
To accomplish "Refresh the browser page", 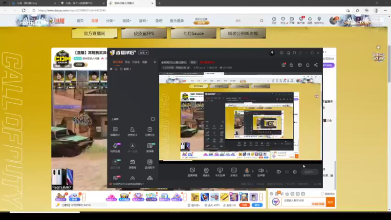I will 23,10.
